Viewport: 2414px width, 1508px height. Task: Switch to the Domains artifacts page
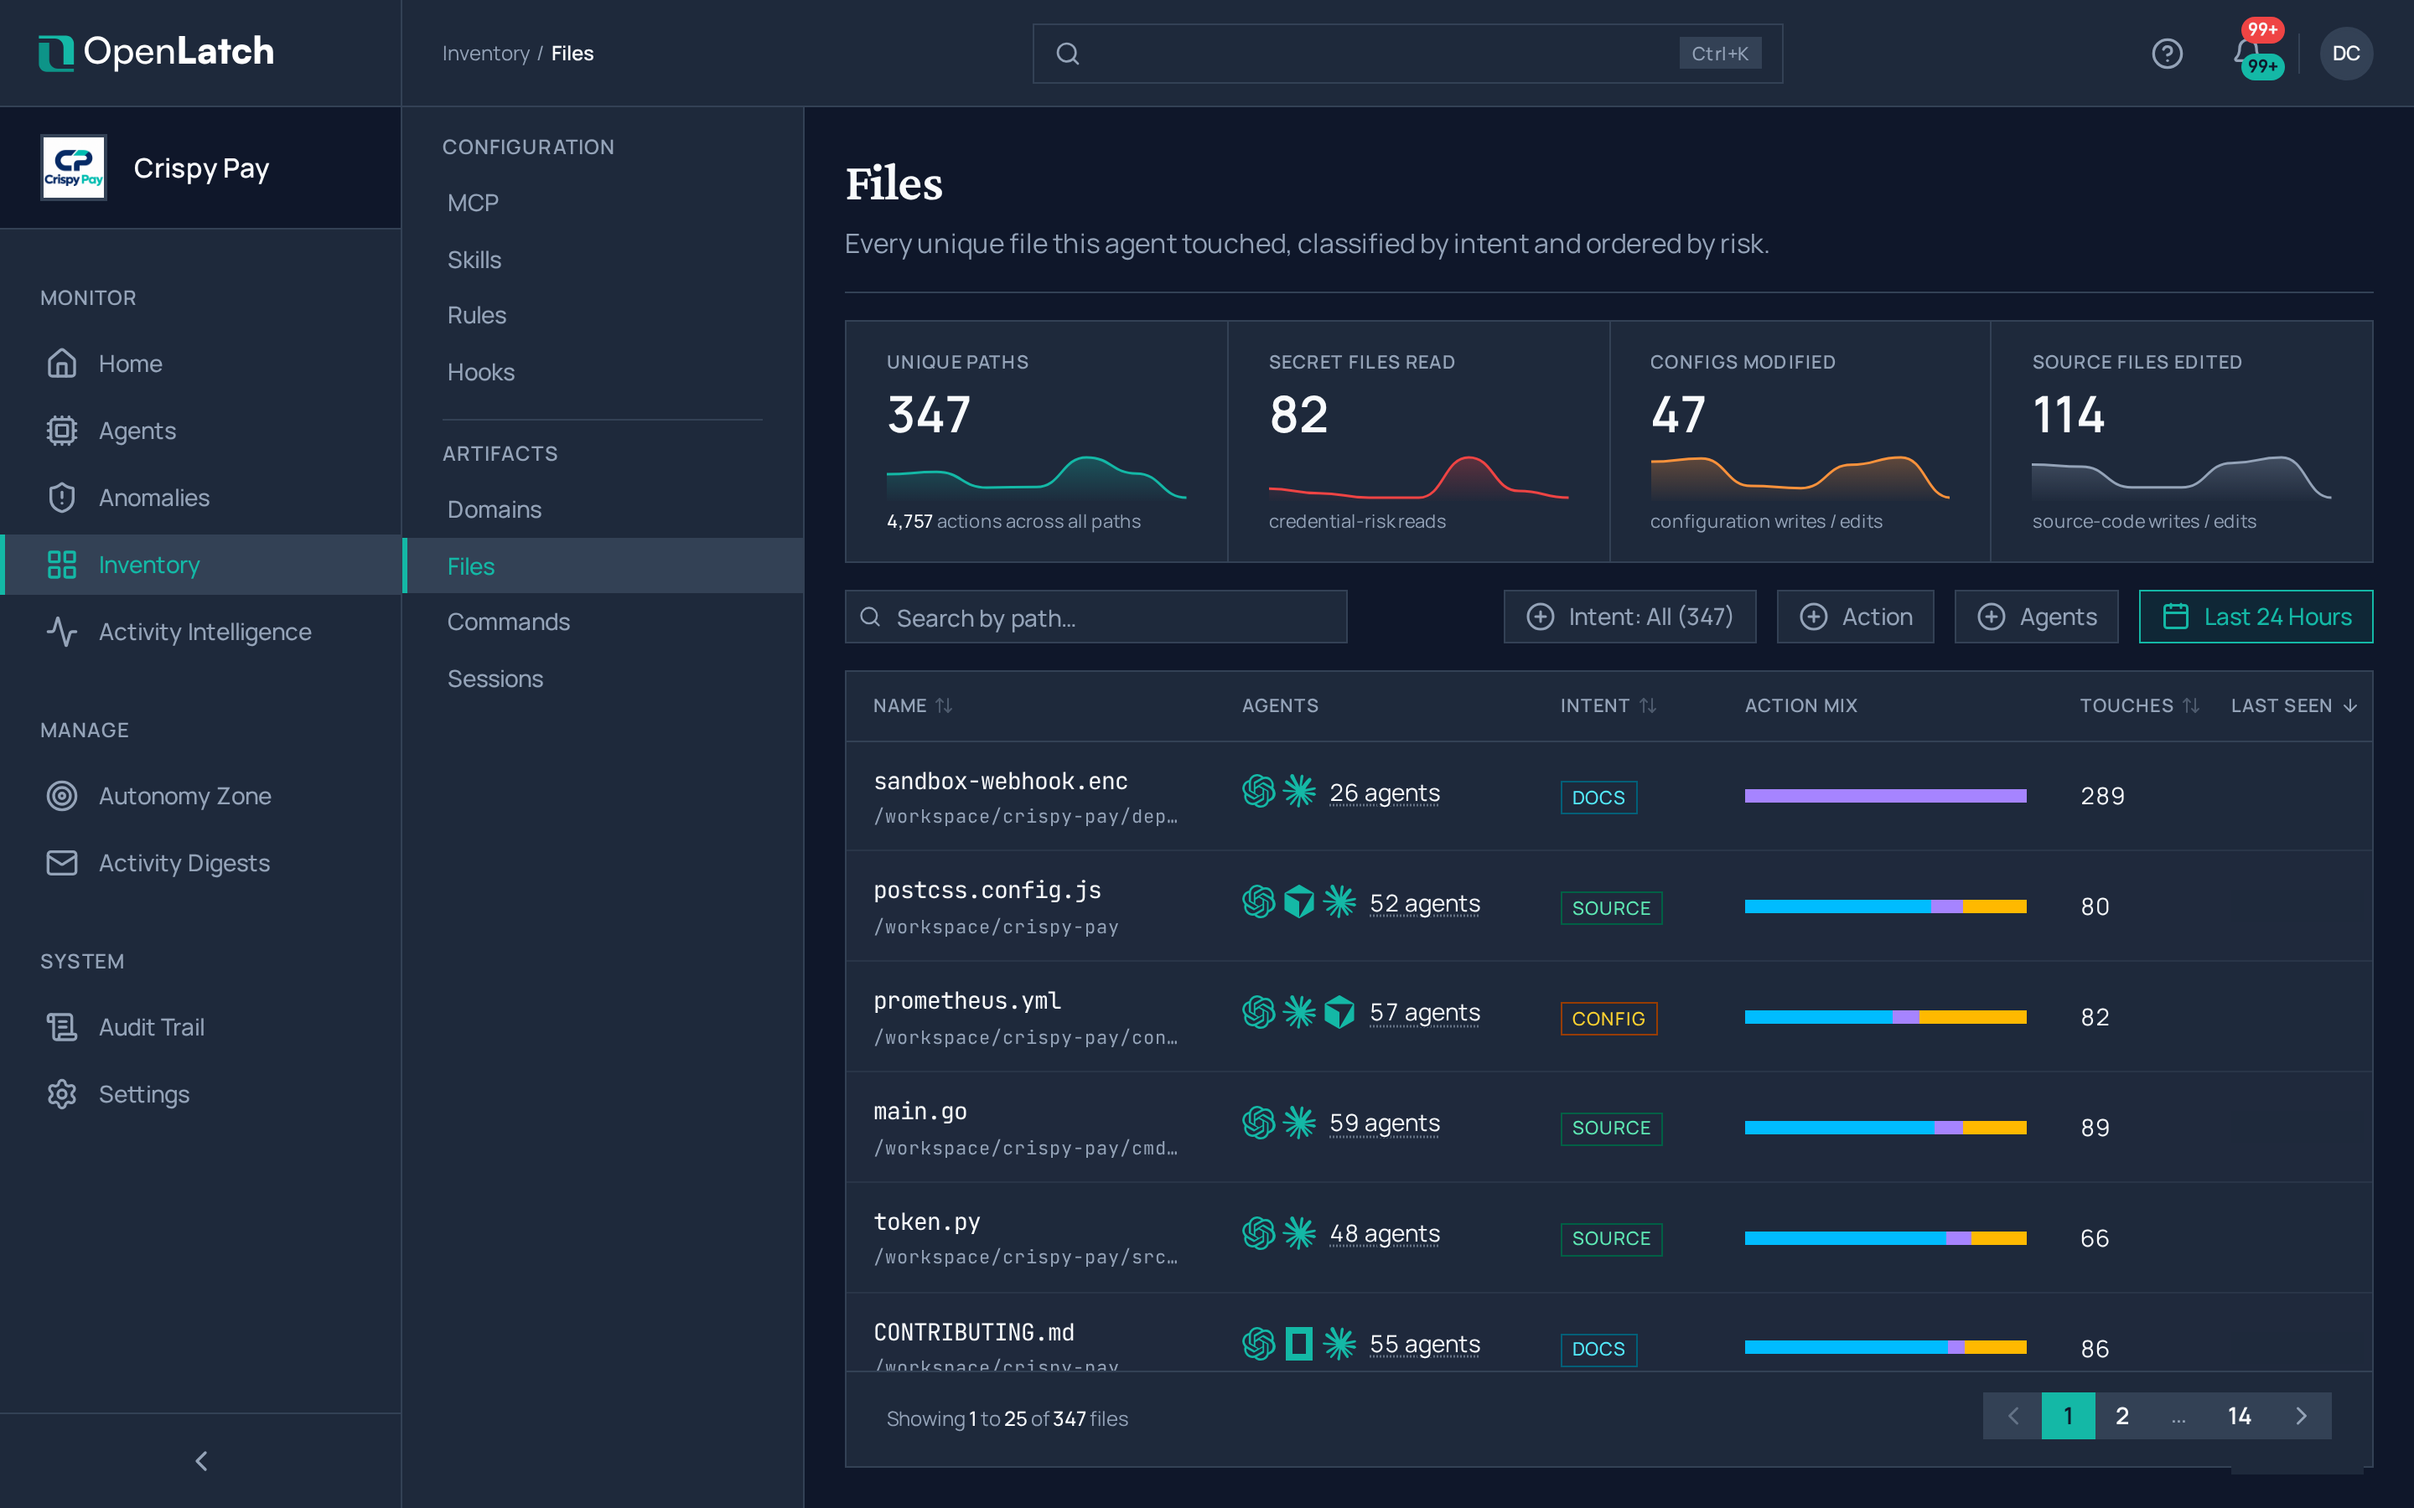click(x=603, y=509)
